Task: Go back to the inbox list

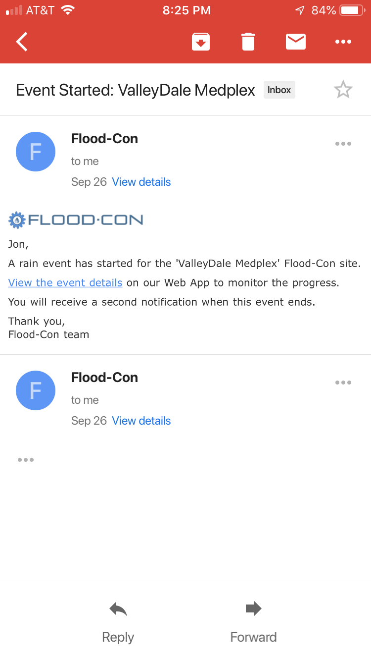Action: click(22, 42)
